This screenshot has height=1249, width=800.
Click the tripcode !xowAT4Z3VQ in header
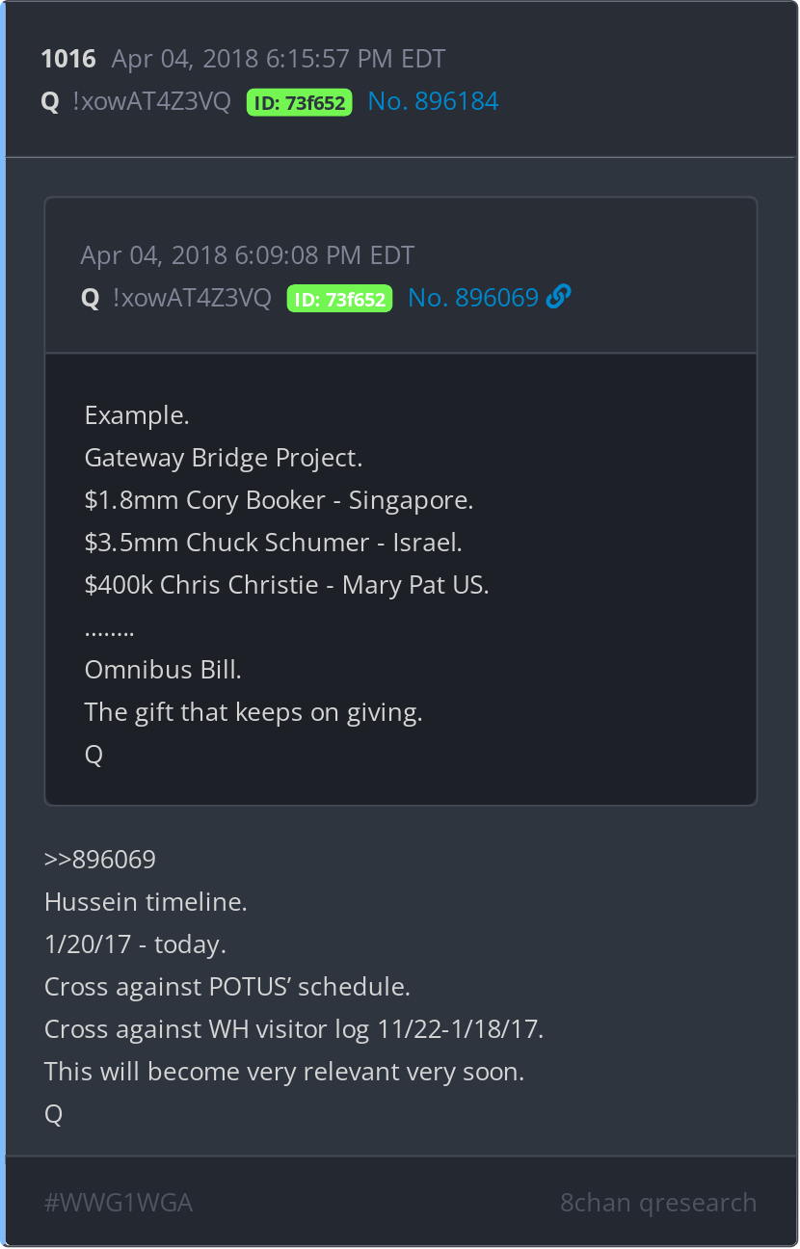(x=151, y=102)
